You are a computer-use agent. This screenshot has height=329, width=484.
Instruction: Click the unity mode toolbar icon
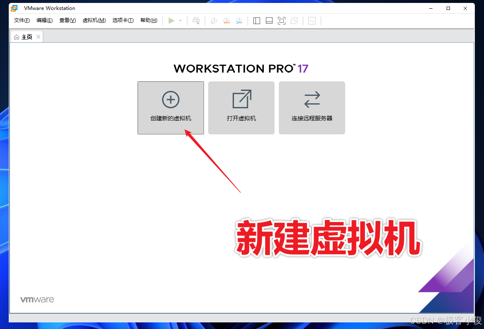pos(294,21)
